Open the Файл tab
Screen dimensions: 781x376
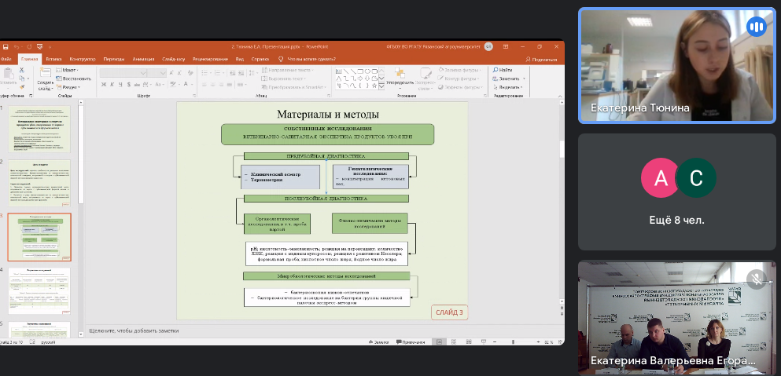point(5,59)
